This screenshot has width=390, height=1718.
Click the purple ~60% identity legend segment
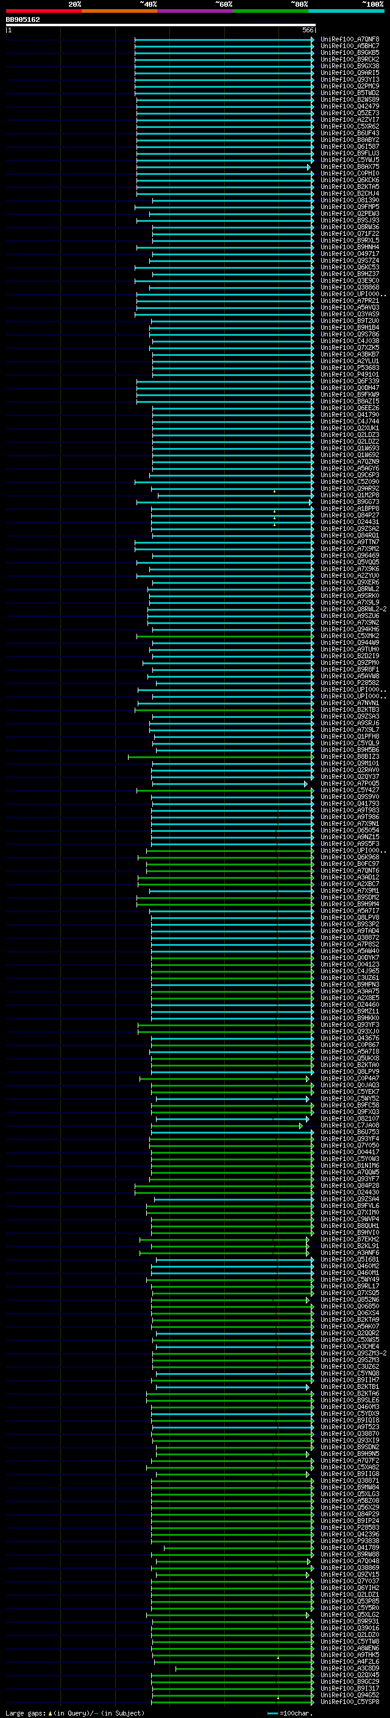[x=194, y=11]
